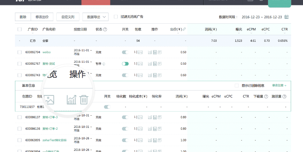
Task: Click sort arrow under CTR header
Action: [285, 33]
